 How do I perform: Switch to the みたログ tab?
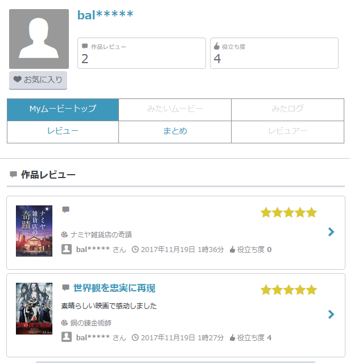click(287, 110)
